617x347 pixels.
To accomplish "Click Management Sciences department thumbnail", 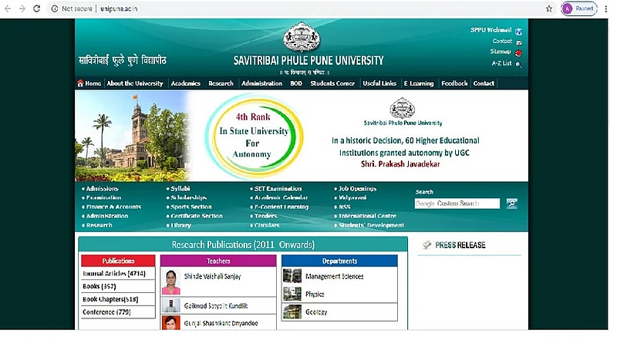I will click(292, 276).
